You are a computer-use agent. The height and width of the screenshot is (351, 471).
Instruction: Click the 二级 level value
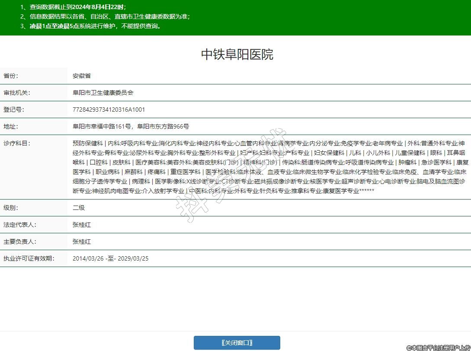[x=79, y=208]
